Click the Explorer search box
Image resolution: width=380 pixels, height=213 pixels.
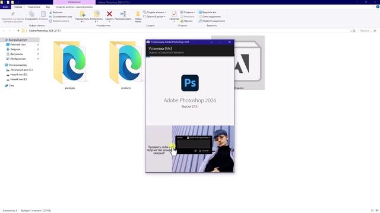(368, 31)
